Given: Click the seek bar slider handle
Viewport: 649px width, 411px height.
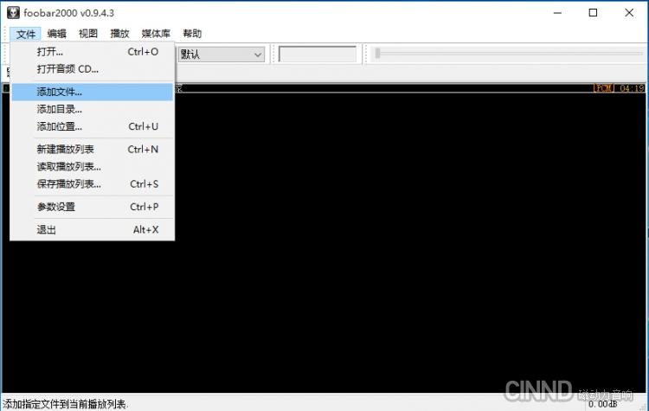Looking at the screenshot, I should [377, 53].
